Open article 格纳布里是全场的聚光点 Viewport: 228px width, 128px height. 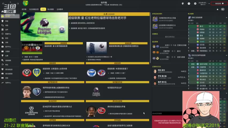pos(57,106)
